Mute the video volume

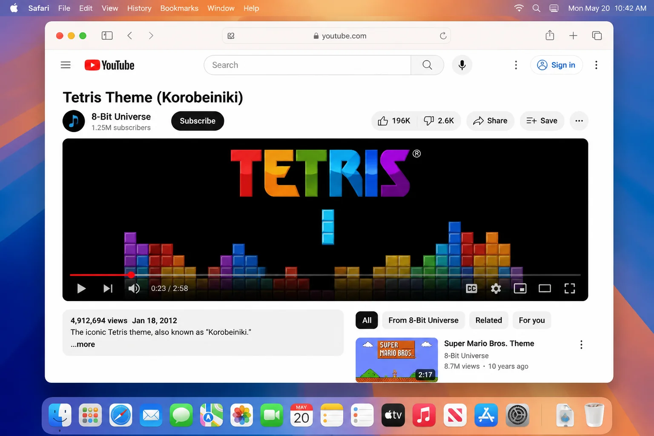(134, 289)
